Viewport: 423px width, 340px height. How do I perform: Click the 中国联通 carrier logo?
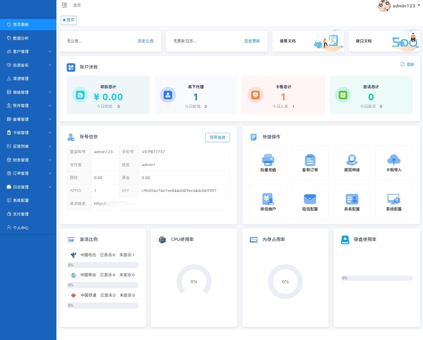pyautogui.click(x=73, y=295)
